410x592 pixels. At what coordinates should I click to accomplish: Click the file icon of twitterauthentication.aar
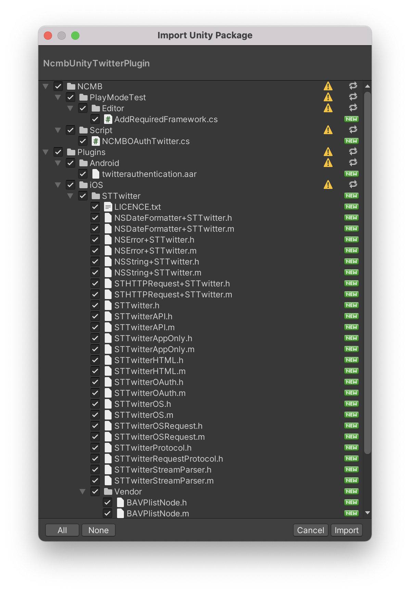tap(95, 174)
